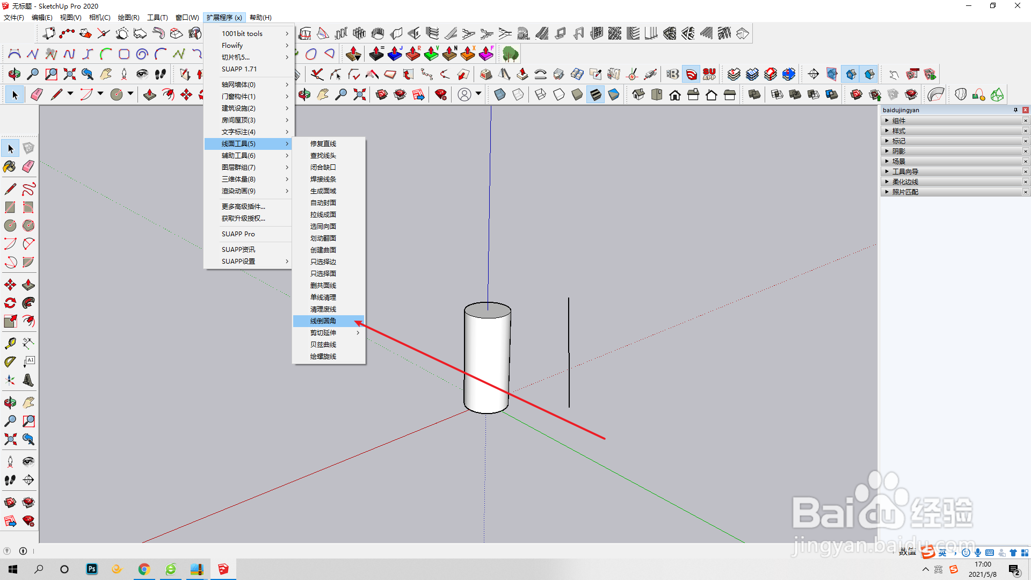Close the 阴影 panel section
Viewport: 1031px width, 580px height.
point(1025,151)
